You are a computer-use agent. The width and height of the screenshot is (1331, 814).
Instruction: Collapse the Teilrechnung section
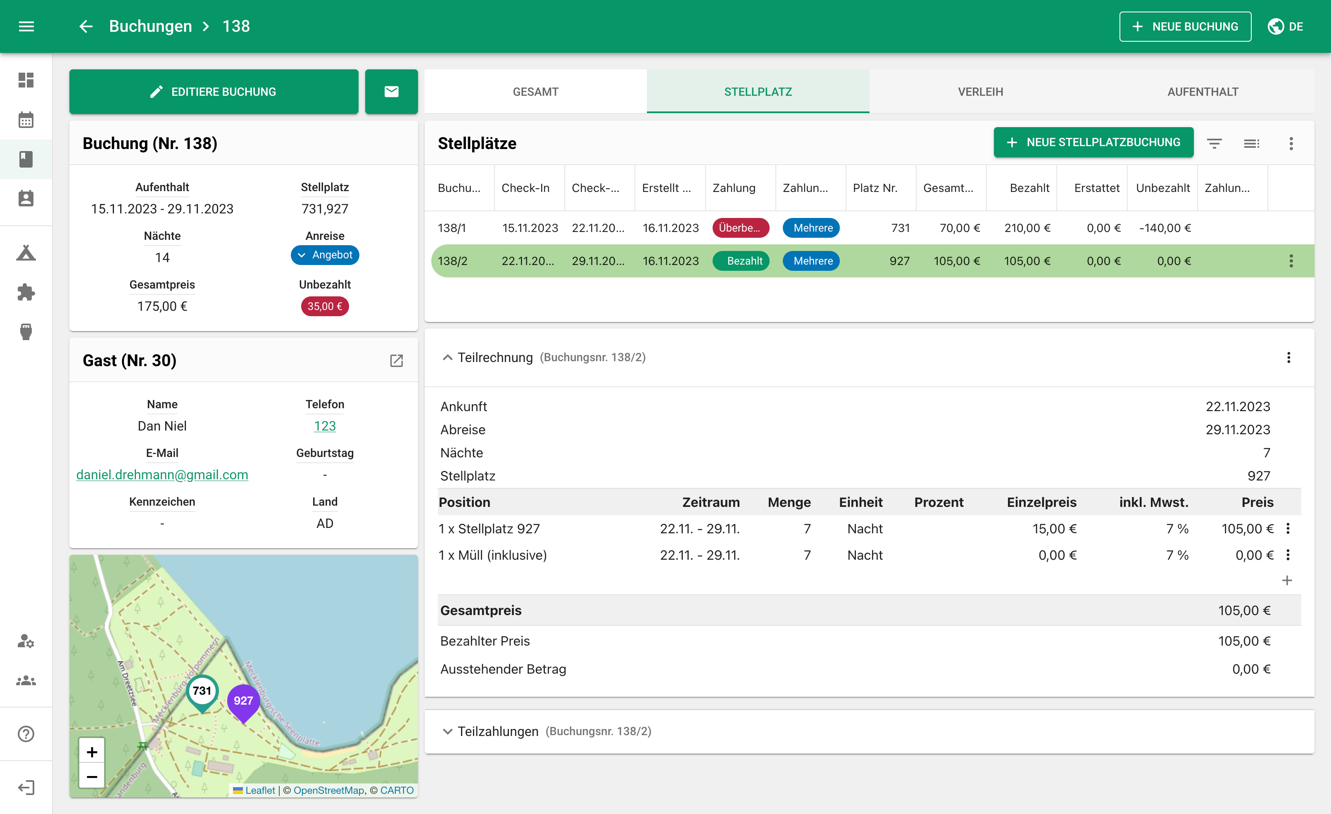447,357
